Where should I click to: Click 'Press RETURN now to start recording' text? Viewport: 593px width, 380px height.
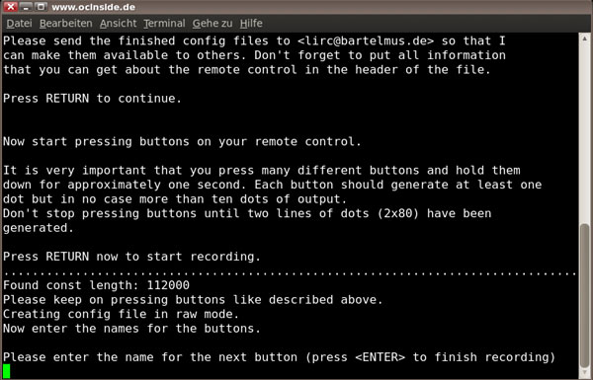point(132,257)
